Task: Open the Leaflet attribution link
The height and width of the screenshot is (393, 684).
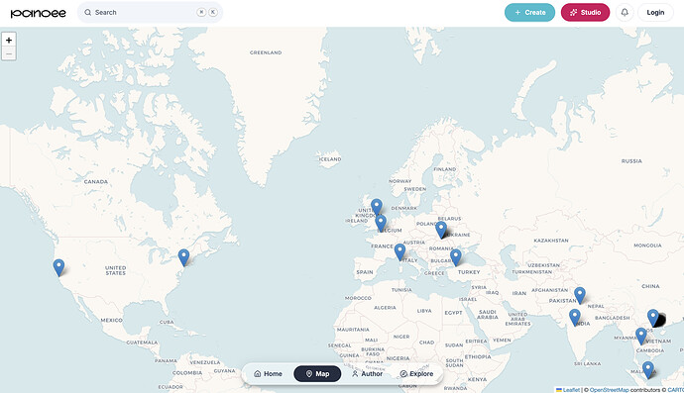Action: pyautogui.click(x=568, y=390)
